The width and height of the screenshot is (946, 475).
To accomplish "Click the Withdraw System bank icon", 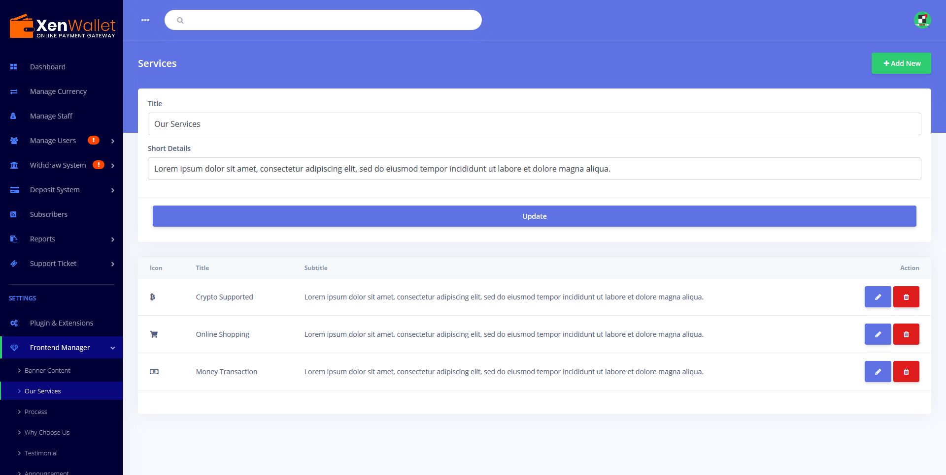I will pos(14,165).
